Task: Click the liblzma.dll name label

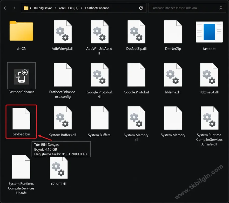Action: pos(173,92)
